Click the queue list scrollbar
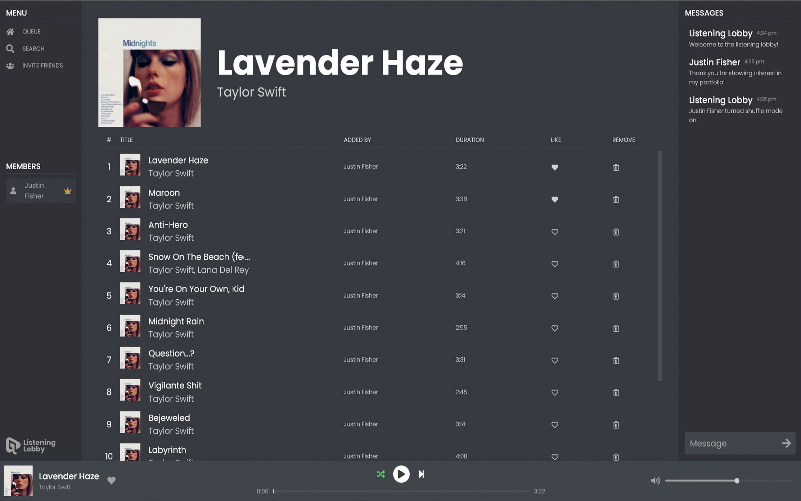Viewport: 801px width, 501px height. pyautogui.click(x=660, y=266)
